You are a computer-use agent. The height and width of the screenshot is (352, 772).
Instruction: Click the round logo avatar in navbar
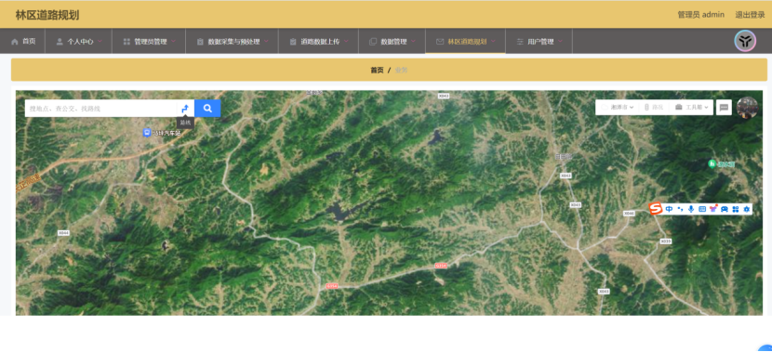click(x=745, y=41)
